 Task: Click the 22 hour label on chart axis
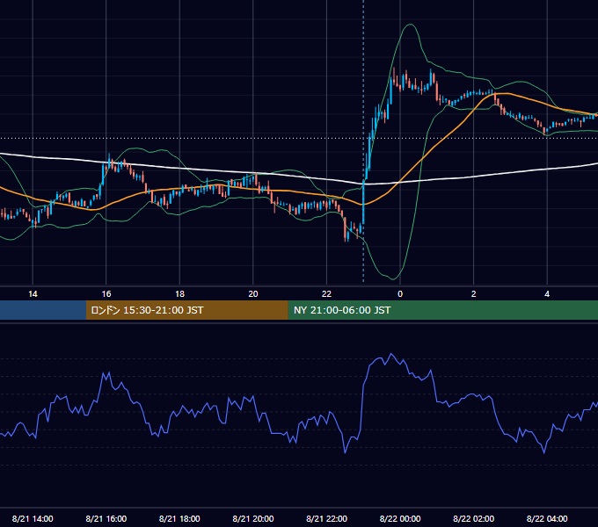tap(326, 294)
